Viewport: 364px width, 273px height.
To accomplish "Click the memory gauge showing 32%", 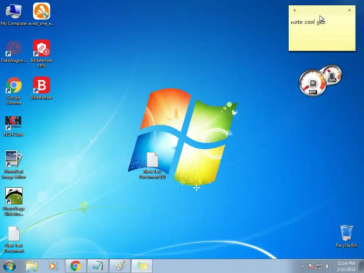I will pos(332,75).
